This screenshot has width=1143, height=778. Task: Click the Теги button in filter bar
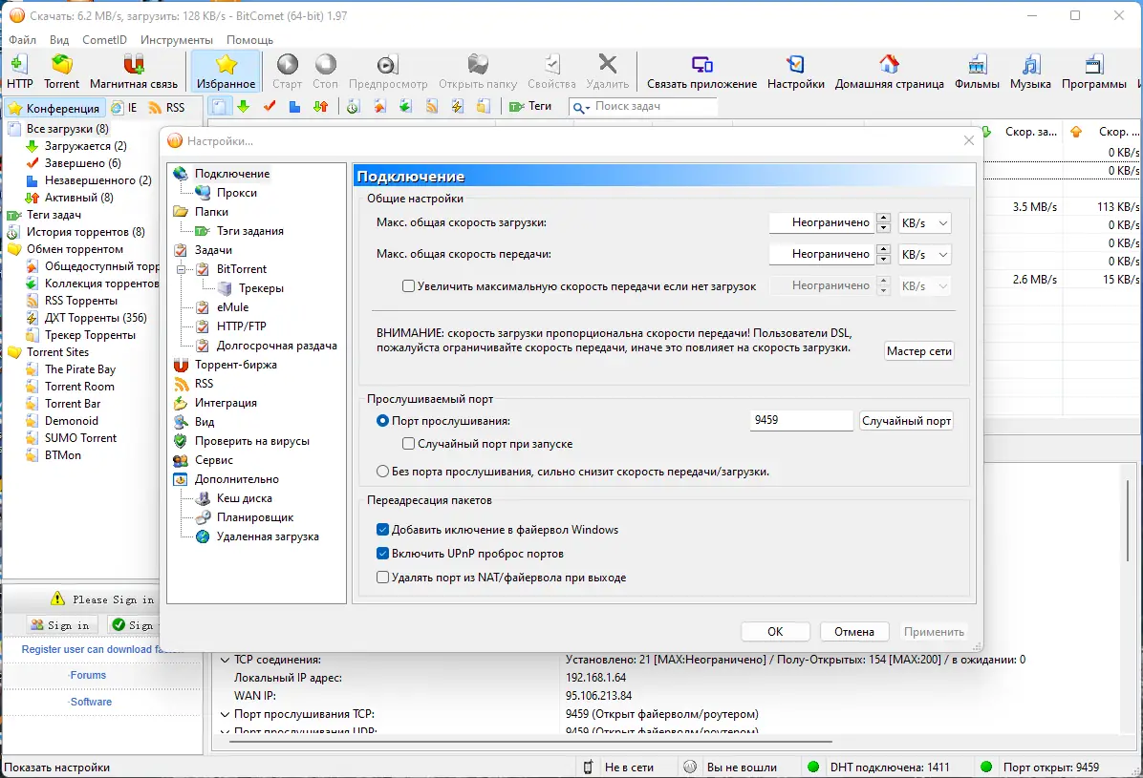(x=530, y=106)
